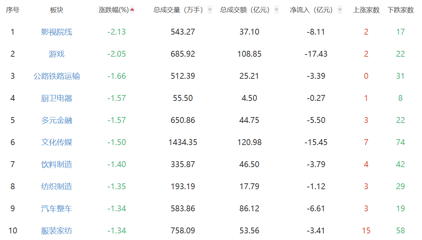The width and height of the screenshot is (422, 240).
Task: Click the 涨跌幅(%) column header text
Action: coord(113,10)
